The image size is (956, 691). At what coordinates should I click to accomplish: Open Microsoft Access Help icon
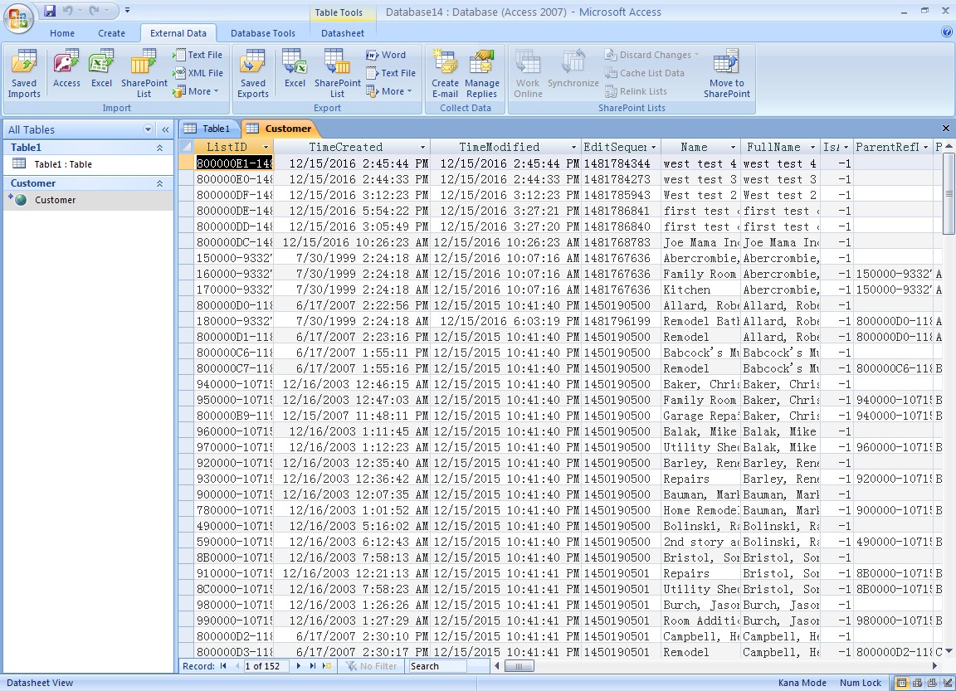click(x=947, y=32)
